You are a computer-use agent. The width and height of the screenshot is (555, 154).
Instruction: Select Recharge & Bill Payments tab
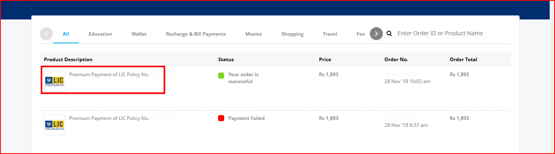coord(196,34)
